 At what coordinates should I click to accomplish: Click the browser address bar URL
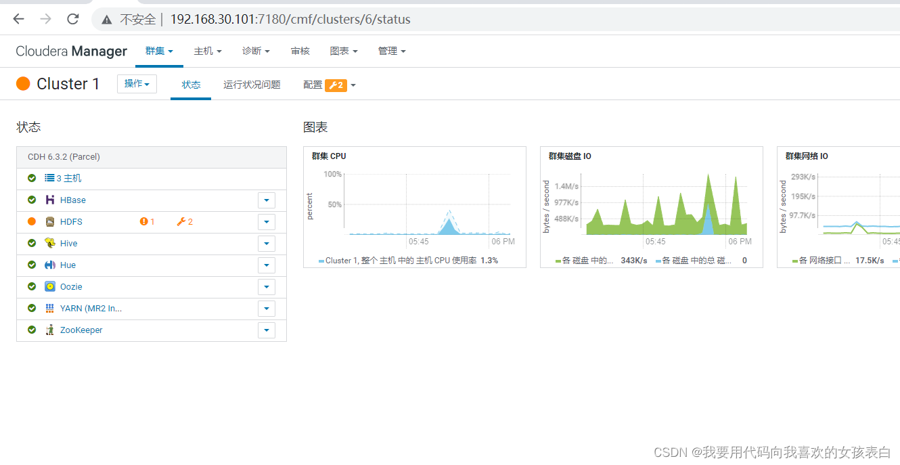click(290, 20)
